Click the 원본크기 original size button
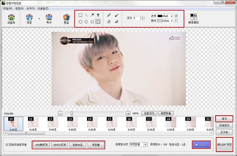The width and height of the screenshot is (237, 156). [x=149, y=113]
